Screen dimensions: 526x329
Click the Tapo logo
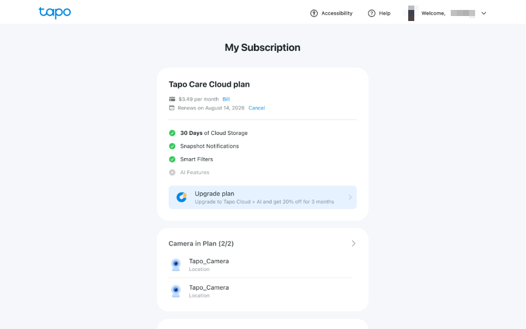pyautogui.click(x=55, y=13)
